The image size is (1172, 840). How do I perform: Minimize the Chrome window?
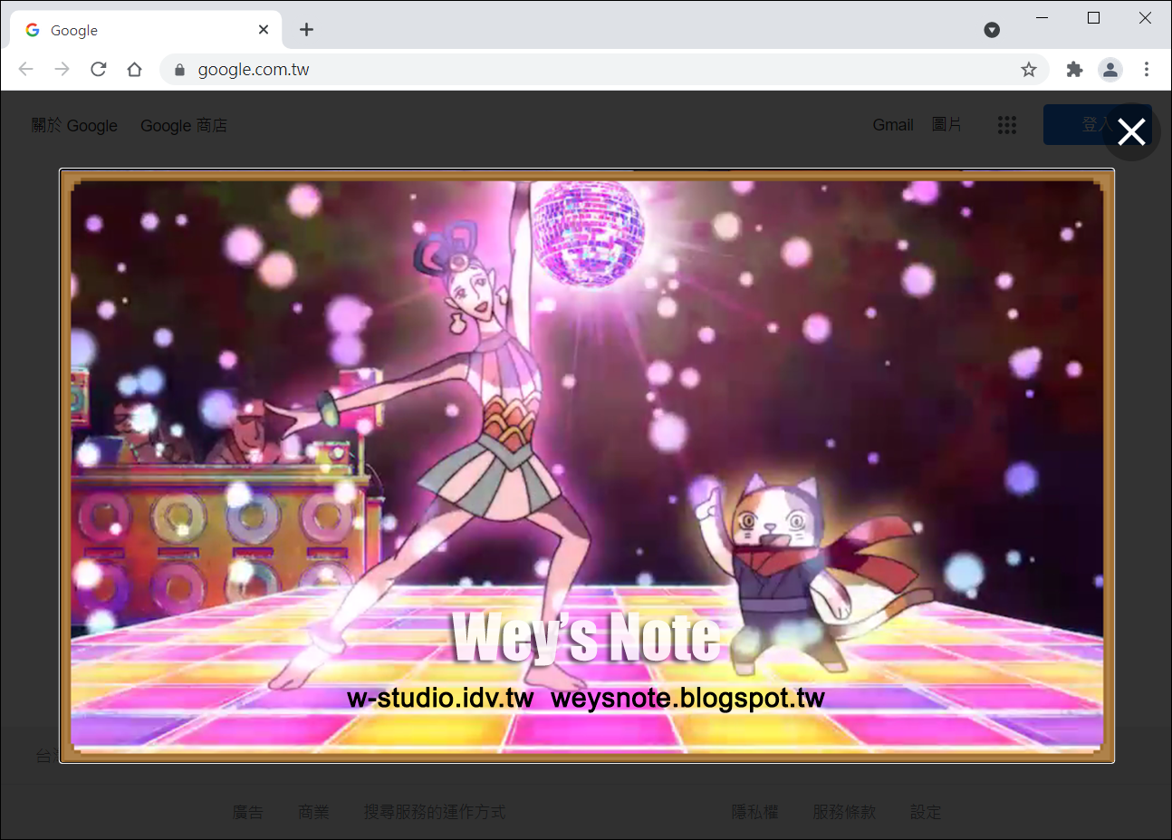point(1042,17)
